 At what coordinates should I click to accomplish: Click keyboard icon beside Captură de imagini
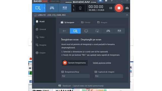pyautogui.click(x=96, y=72)
